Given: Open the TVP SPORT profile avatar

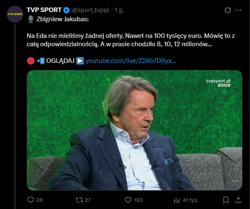Looking at the screenshot, I should coord(15,14).
